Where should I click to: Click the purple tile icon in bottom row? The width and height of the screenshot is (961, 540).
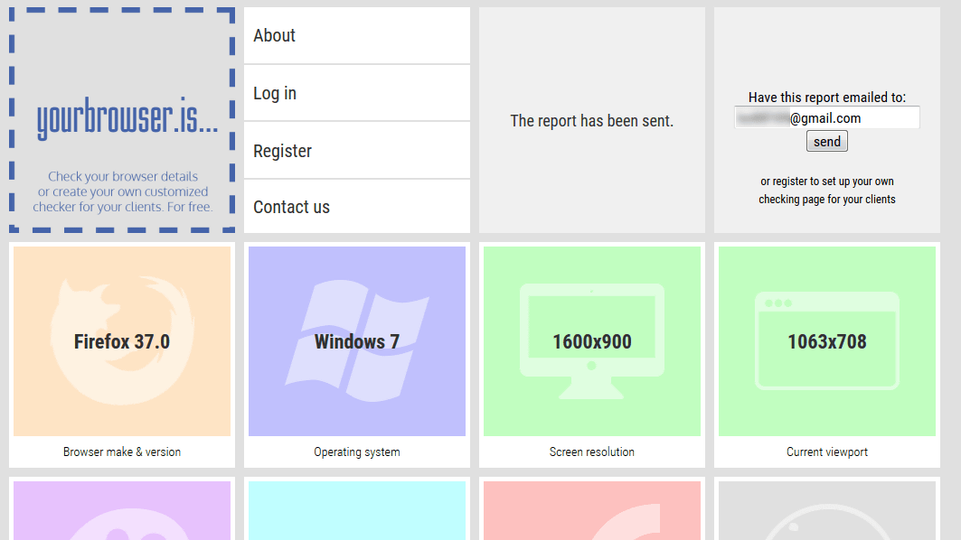tap(122, 510)
